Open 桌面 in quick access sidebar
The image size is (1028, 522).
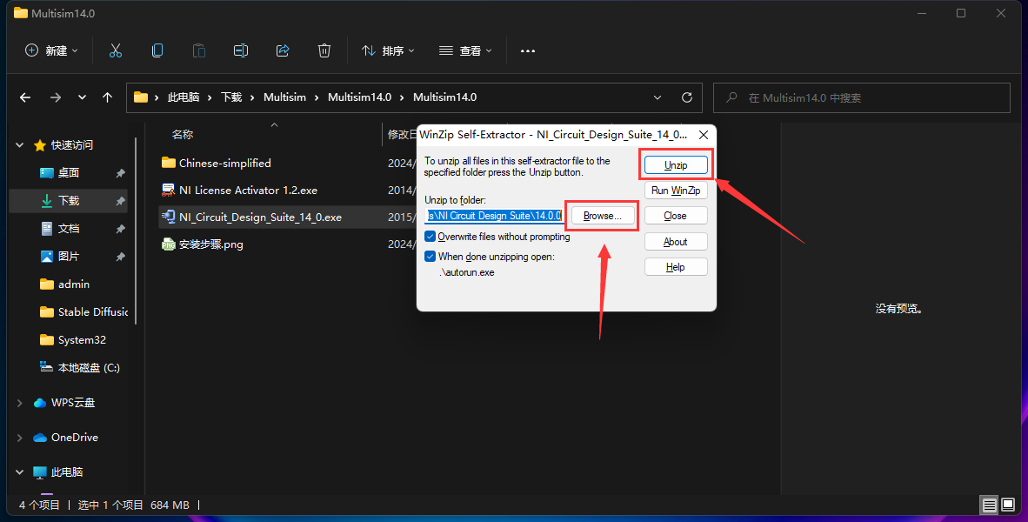click(x=68, y=172)
